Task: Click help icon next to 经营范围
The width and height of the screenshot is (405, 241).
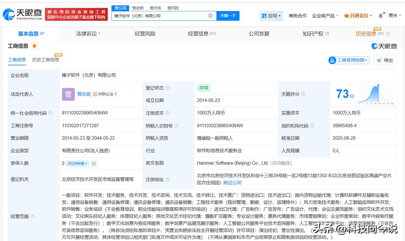Action: (x=32, y=216)
